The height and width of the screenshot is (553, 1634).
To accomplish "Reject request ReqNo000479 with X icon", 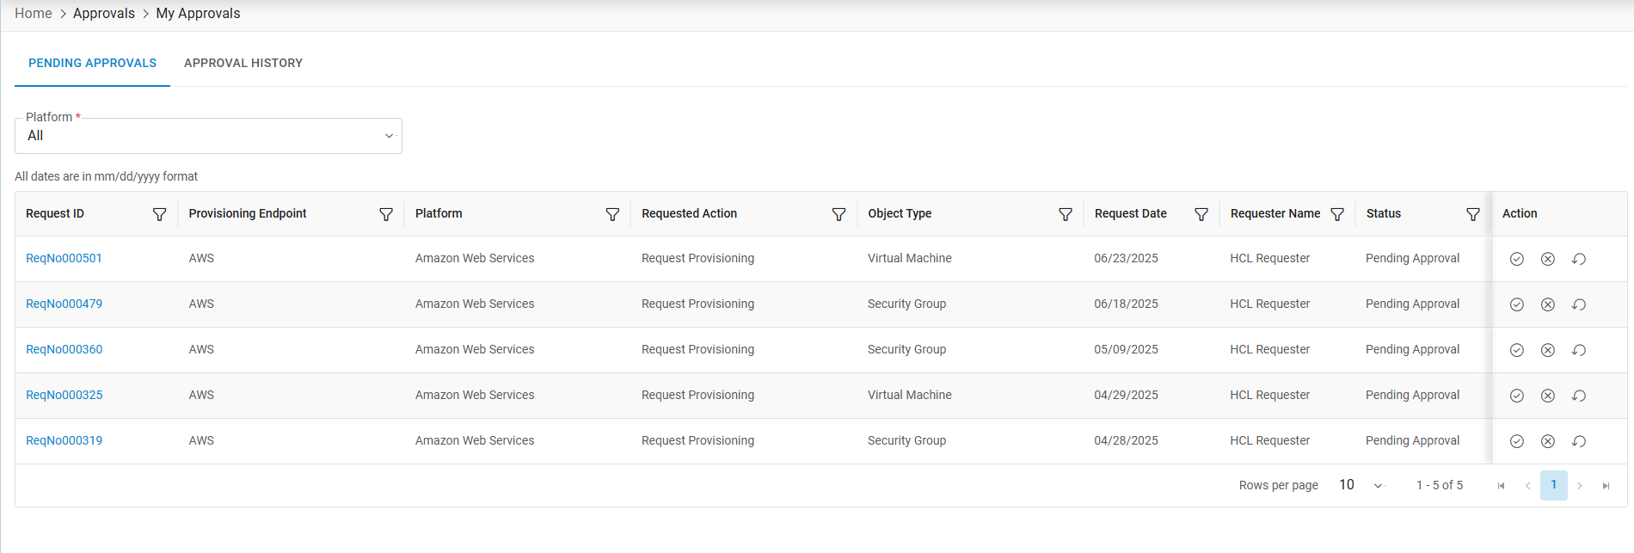I will click(x=1548, y=304).
